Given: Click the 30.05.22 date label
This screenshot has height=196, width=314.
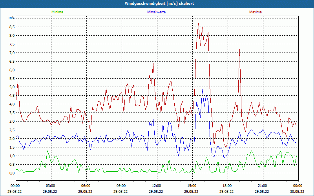Looking at the screenshot, I should (x=297, y=191).
